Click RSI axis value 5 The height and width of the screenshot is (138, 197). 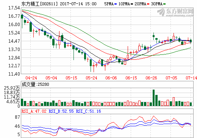point(19,135)
